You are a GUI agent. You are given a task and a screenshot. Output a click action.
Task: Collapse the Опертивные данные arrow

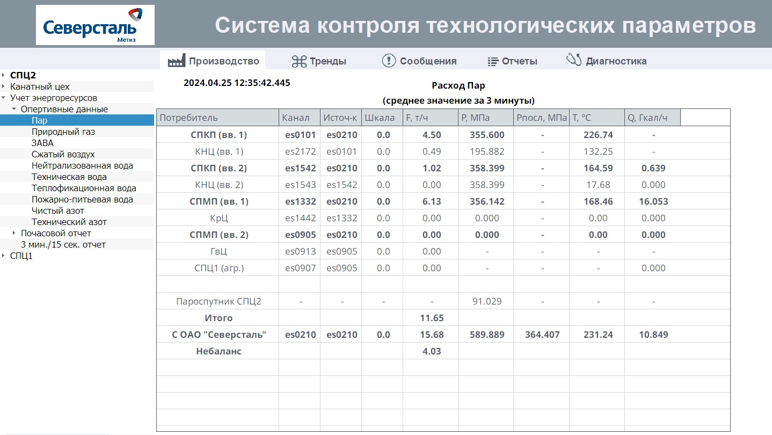[14, 109]
